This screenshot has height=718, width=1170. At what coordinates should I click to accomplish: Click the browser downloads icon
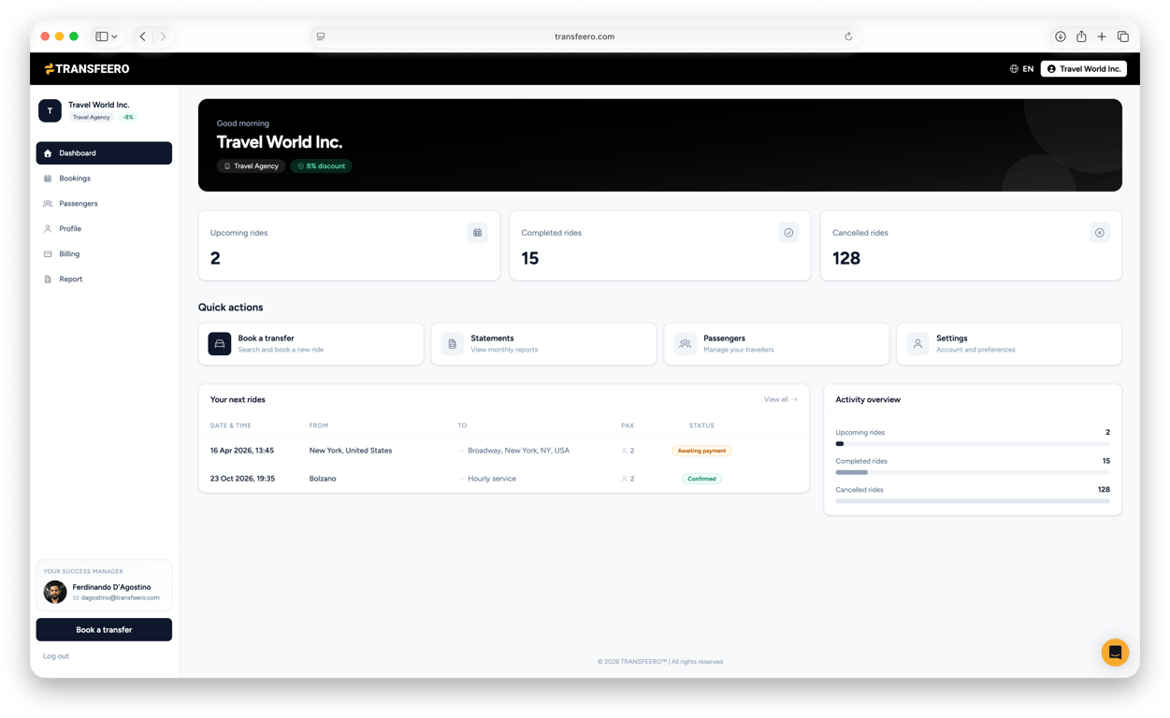click(1061, 36)
